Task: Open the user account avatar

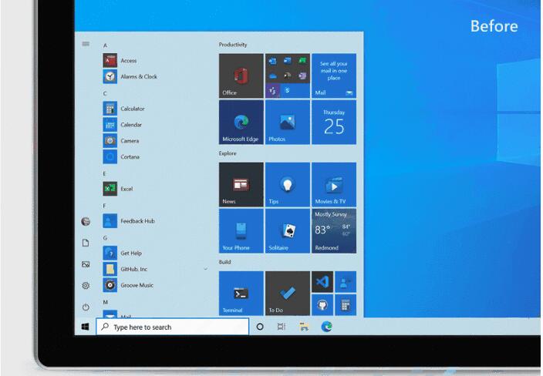Action: click(x=86, y=221)
